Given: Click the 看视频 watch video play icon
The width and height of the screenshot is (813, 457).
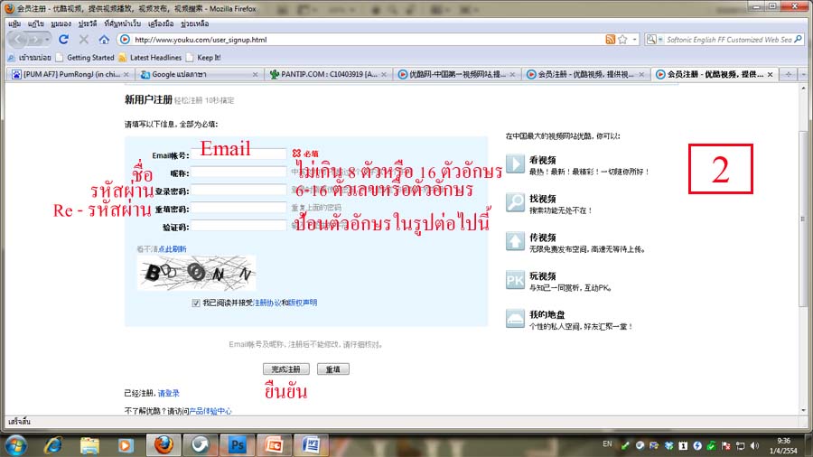Looking at the screenshot, I should coord(516,163).
